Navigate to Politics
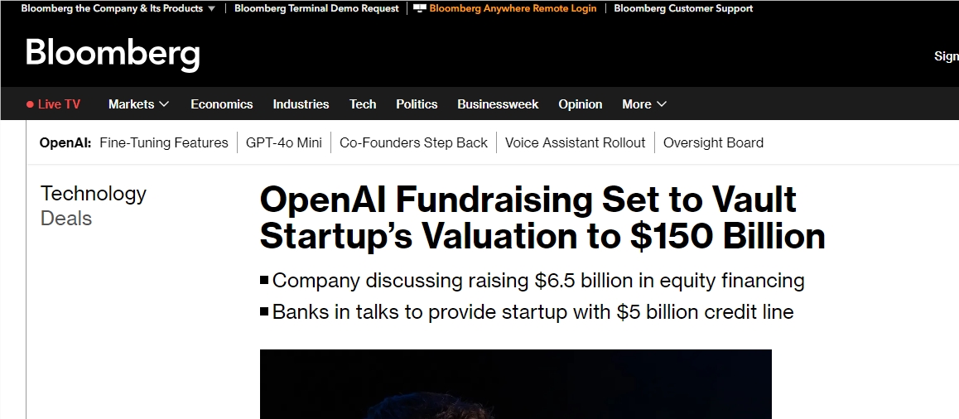Image resolution: width=959 pixels, height=419 pixels. 417,104
